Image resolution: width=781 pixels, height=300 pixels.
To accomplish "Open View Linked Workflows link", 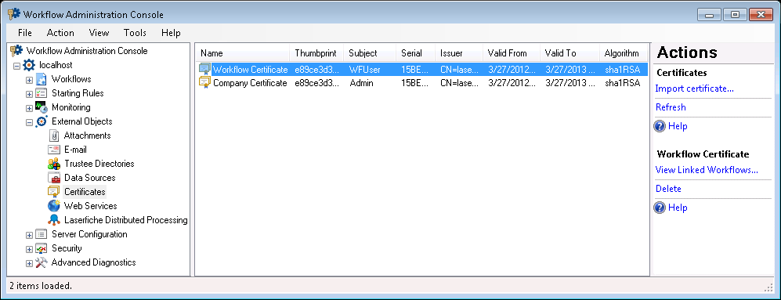I will (x=707, y=170).
